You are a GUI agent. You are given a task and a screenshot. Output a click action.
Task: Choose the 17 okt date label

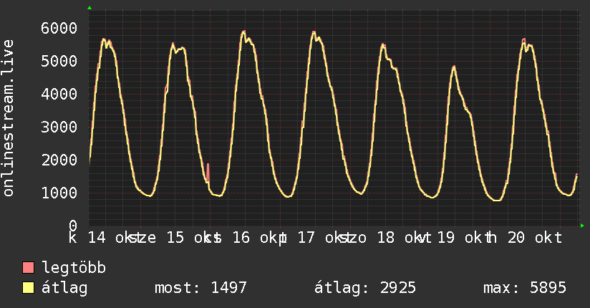click(317, 237)
